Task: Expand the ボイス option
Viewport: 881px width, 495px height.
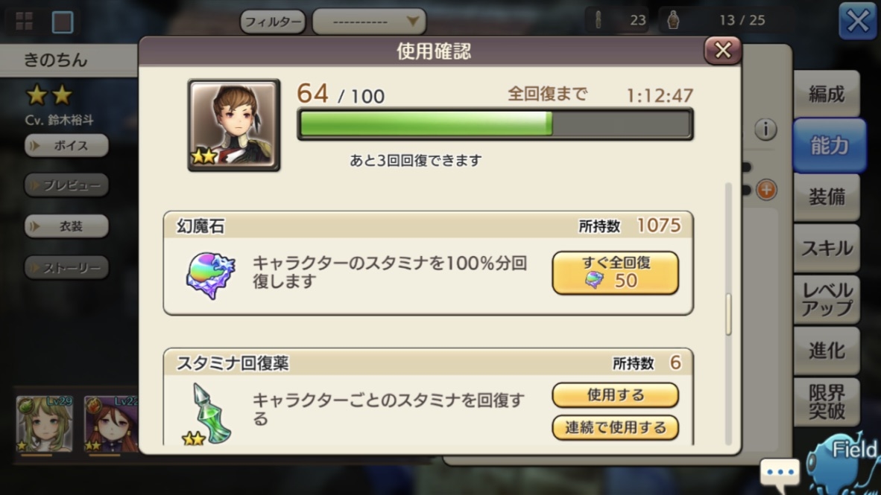Action: pyautogui.click(x=66, y=145)
